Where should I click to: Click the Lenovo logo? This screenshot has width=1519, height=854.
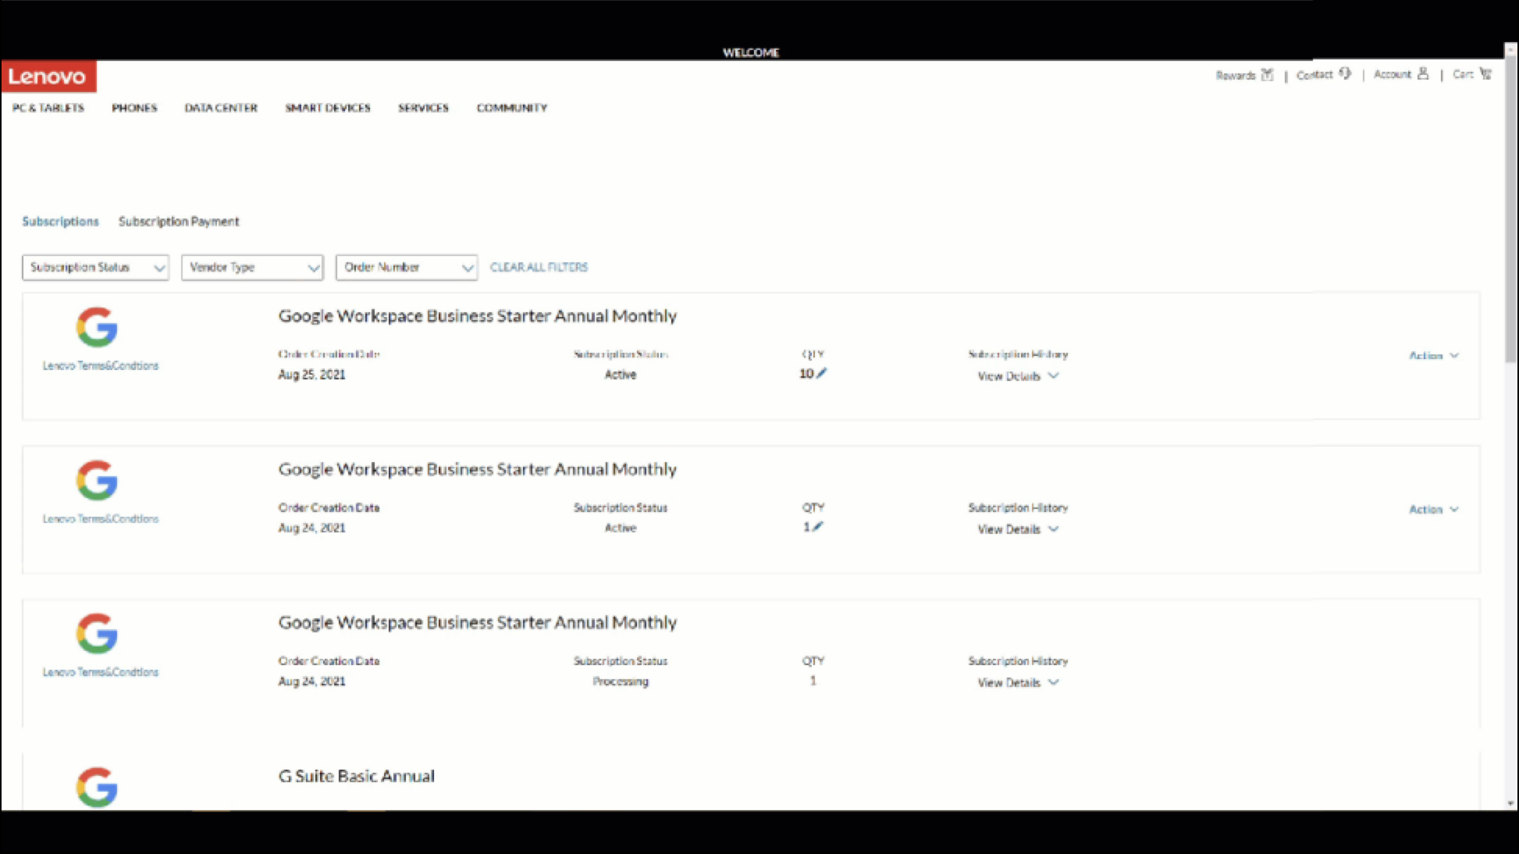(x=48, y=77)
